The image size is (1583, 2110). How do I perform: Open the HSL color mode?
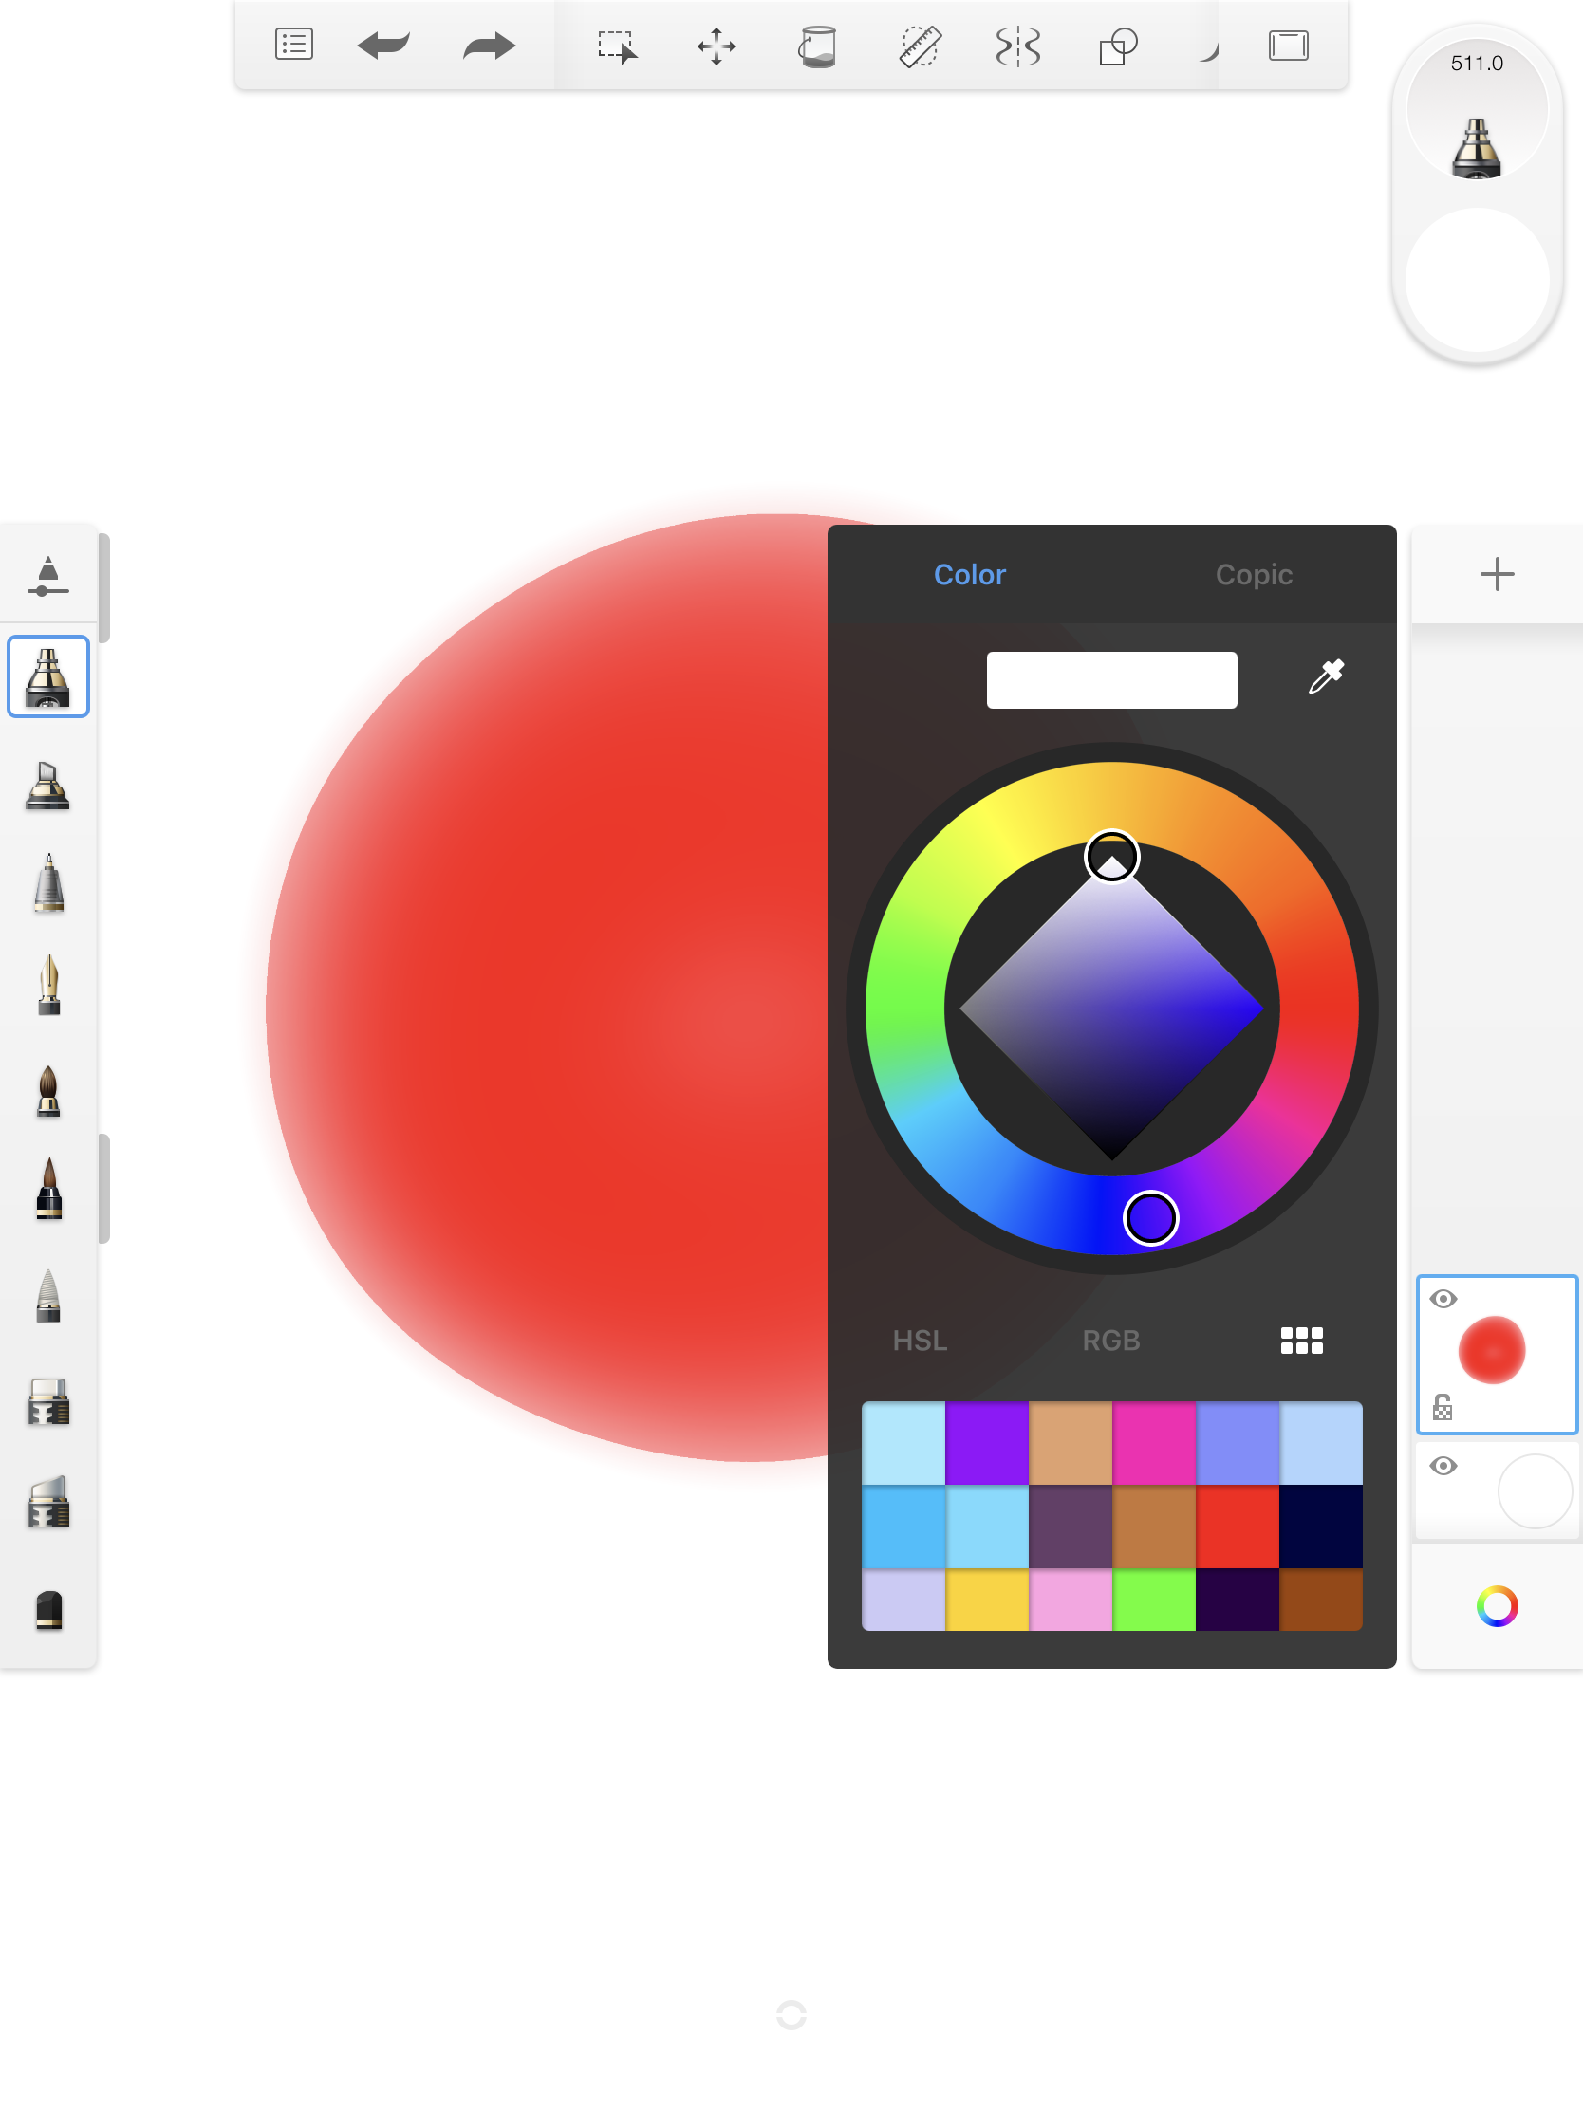(919, 1341)
